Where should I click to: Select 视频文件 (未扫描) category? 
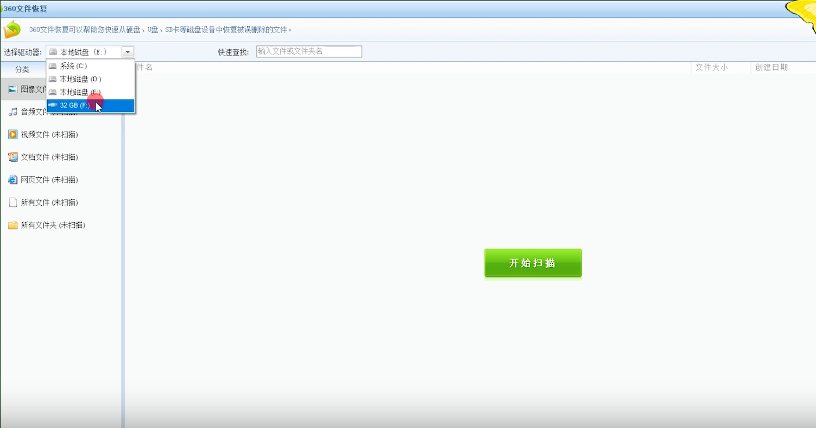click(x=61, y=134)
